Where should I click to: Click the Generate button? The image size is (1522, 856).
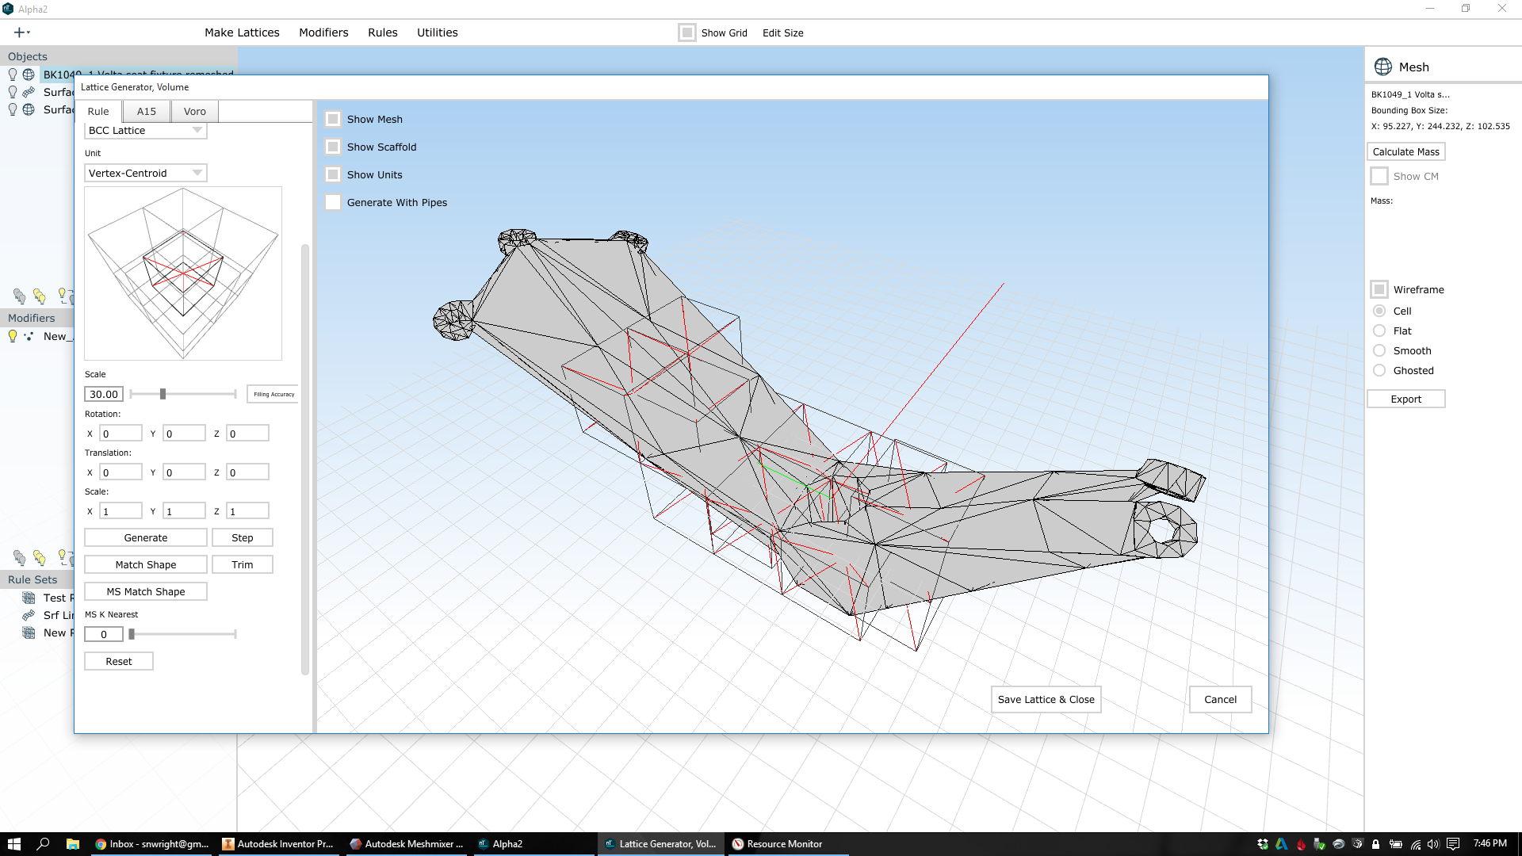(x=146, y=537)
